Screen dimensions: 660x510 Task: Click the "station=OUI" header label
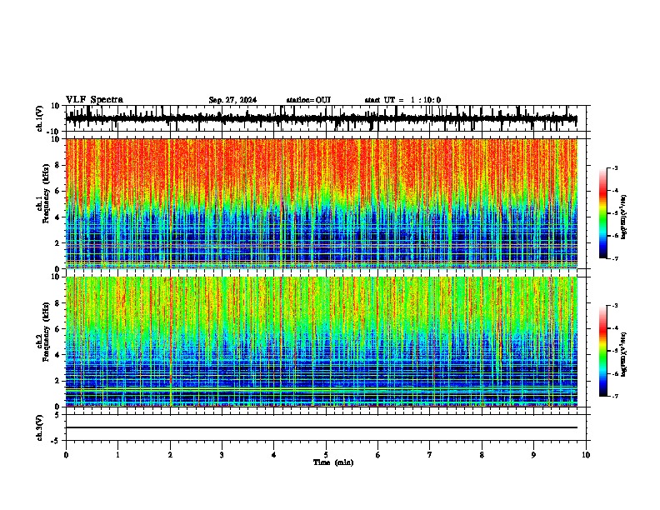[308, 100]
